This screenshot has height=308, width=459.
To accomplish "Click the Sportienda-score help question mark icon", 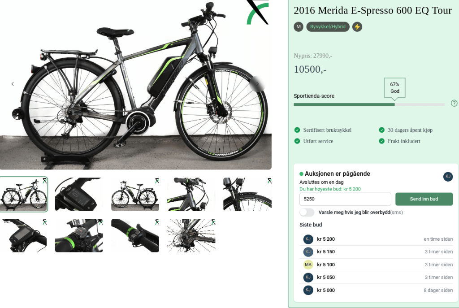I will point(454,103).
